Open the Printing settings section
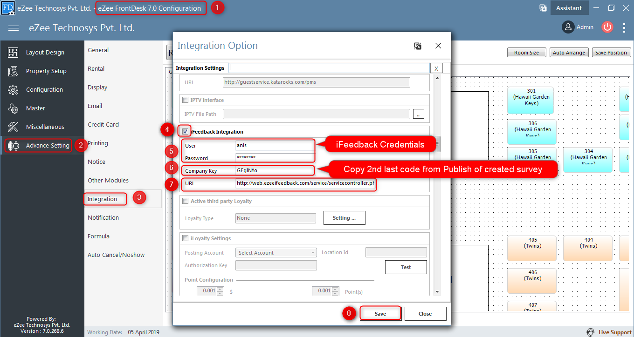This screenshot has height=337, width=634. point(98,143)
